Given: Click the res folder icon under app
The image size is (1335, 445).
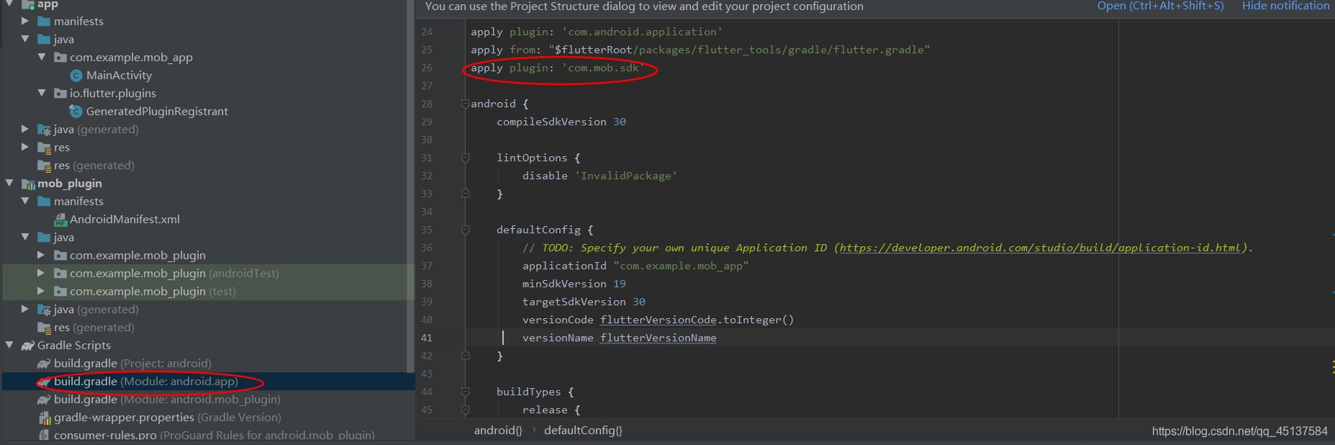Looking at the screenshot, I should [44, 148].
